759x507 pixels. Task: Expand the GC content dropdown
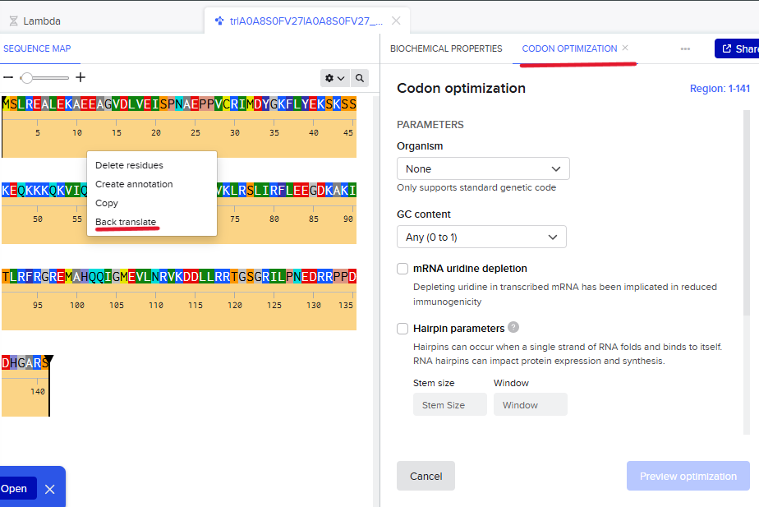[481, 237]
